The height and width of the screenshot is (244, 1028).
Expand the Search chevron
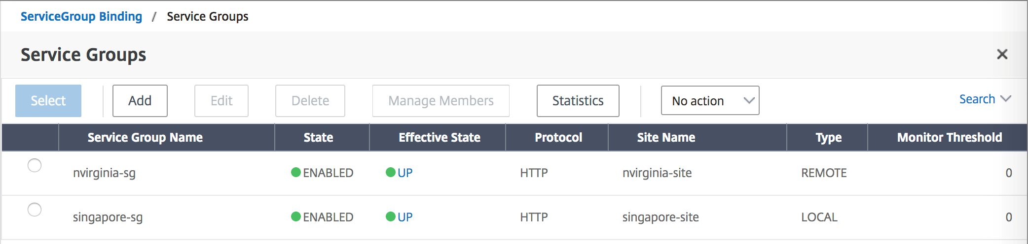click(1006, 99)
